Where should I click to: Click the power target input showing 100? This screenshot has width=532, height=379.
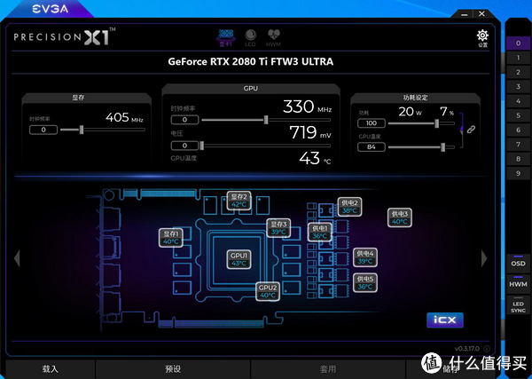[x=372, y=123]
